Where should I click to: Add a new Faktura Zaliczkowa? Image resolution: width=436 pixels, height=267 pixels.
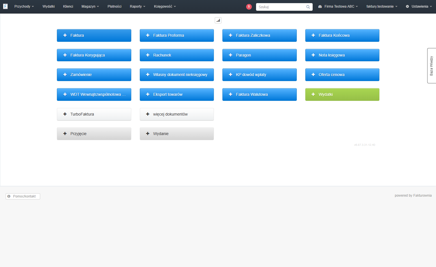point(259,35)
